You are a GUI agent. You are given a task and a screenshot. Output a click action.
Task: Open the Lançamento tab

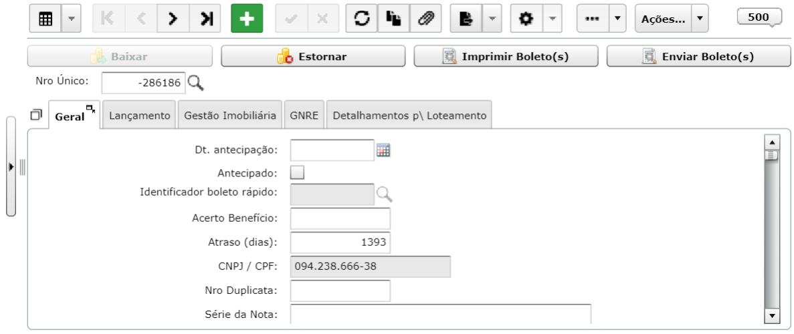140,116
